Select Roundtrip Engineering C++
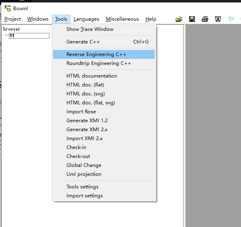Screen dimensions: 241x227 (104, 63)
